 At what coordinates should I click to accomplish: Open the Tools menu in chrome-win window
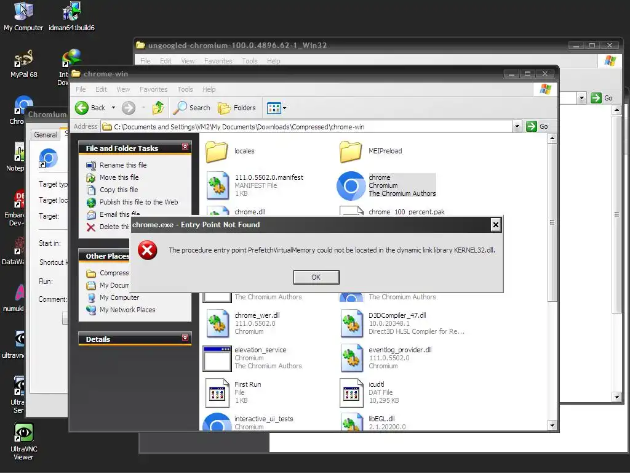[185, 89]
